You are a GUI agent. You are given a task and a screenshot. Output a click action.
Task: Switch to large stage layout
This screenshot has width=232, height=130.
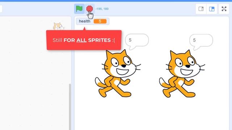click(x=212, y=9)
